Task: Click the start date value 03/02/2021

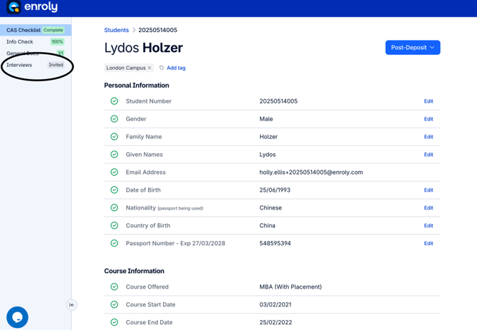Action: click(276, 304)
